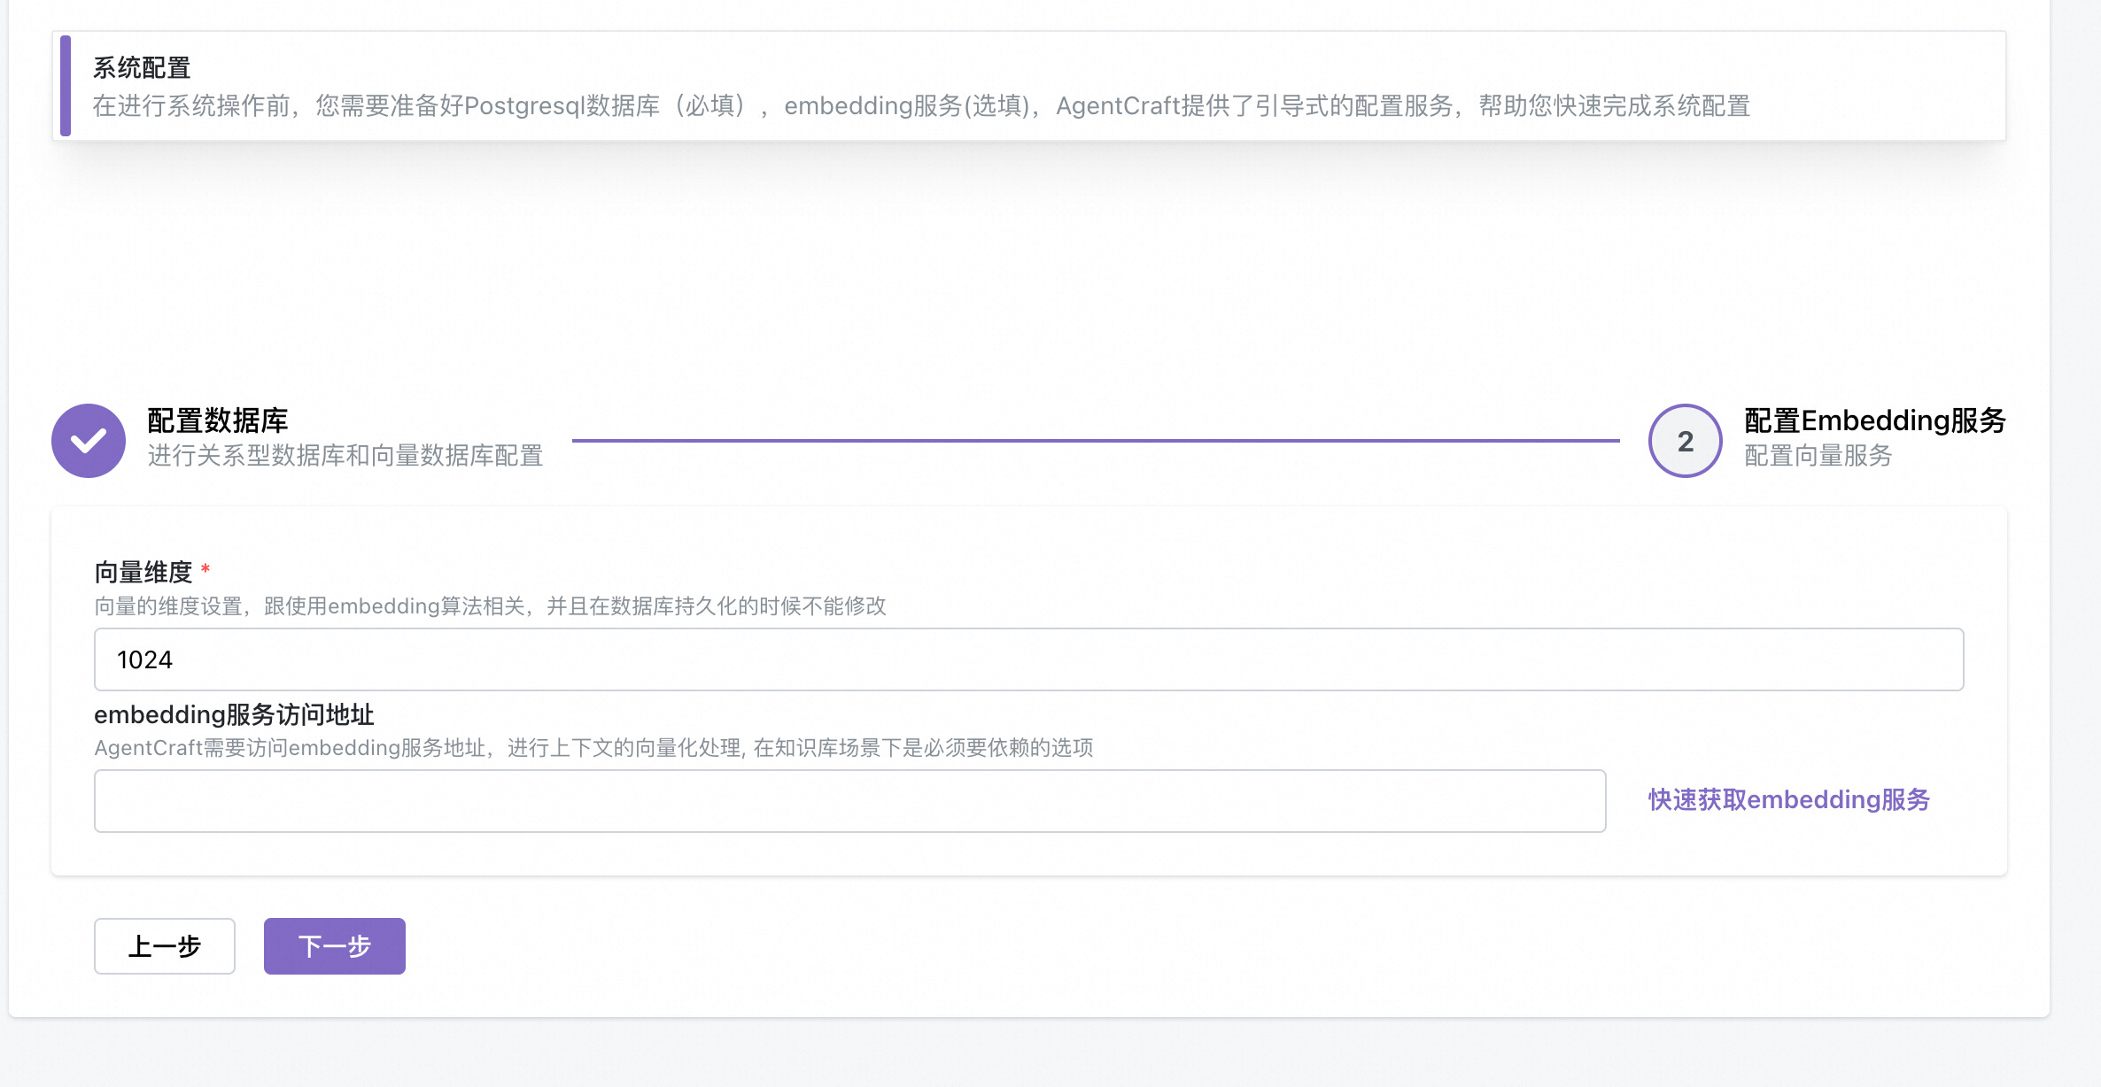Open the 快速获取embedding服务 link
This screenshot has width=2101, height=1087.
1788,800
